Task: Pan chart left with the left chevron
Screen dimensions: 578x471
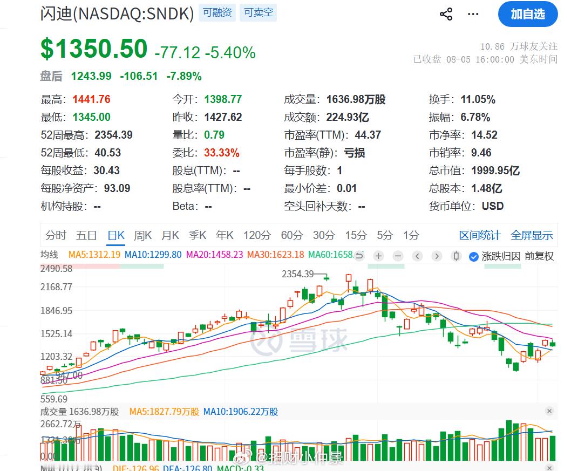Action: click(x=417, y=256)
